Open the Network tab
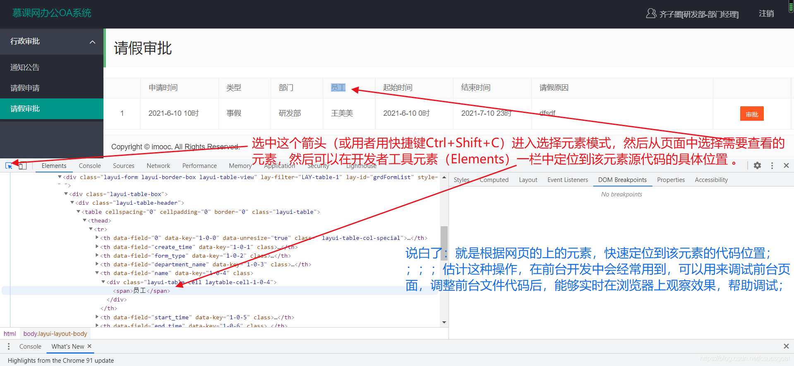 point(158,166)
